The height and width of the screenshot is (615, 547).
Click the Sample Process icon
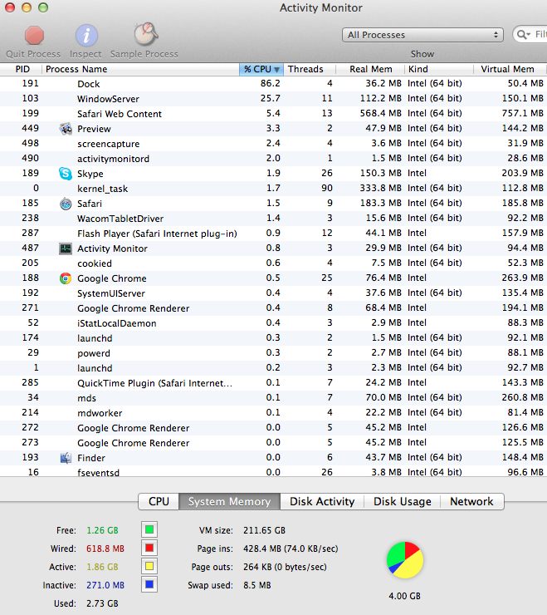click(145, 34)
